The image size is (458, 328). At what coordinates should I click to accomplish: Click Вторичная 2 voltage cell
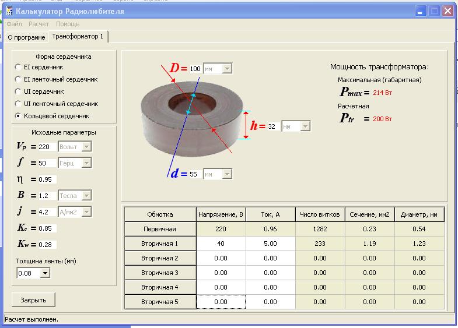[221, 258]
